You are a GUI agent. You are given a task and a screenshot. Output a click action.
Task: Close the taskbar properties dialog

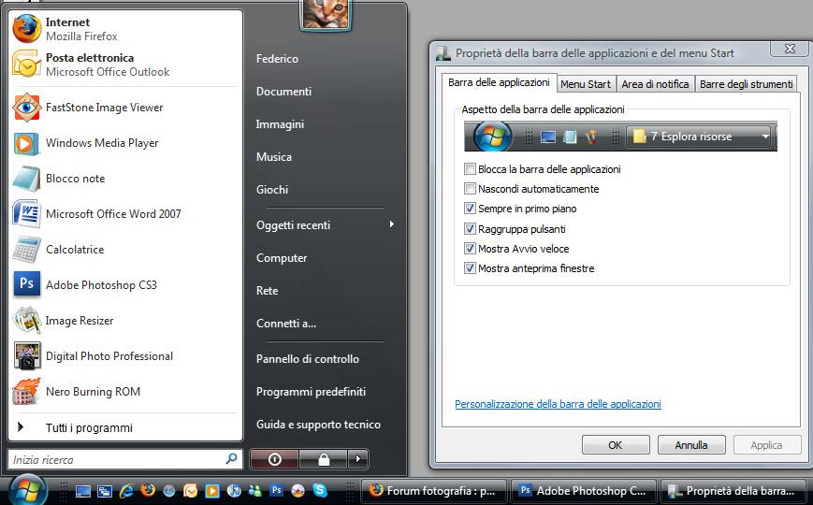[790, 49]
